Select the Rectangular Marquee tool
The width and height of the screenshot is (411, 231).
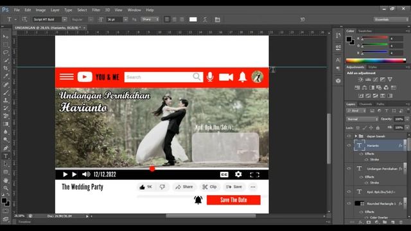pyautogui.click(x=6, y=44)
